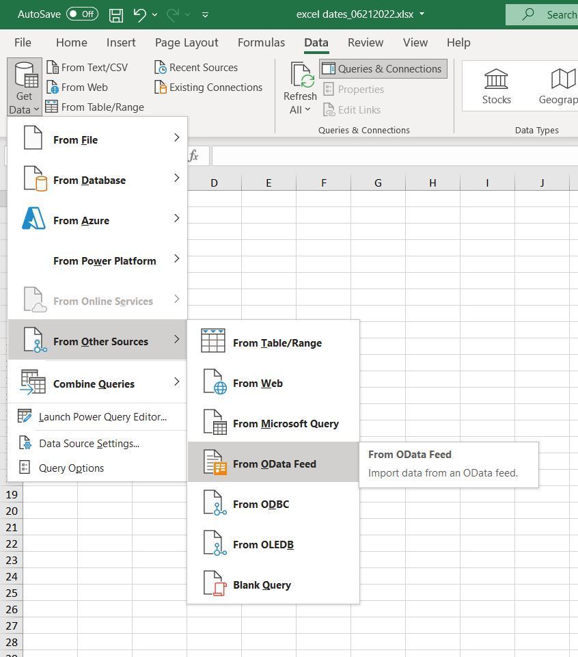The image size is (578, 657).
Task: Open the Page Layout tab
Action: click(x=187, y=42)
